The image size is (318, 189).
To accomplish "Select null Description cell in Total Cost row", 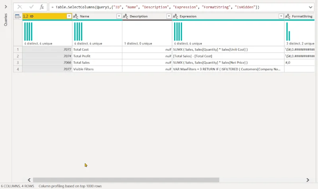I will click(147, 49).
